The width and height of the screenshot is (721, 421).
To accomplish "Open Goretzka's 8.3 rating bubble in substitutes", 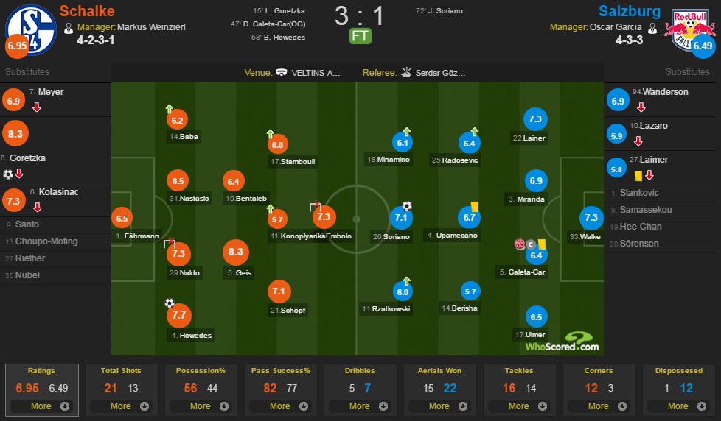I will 15,134.
